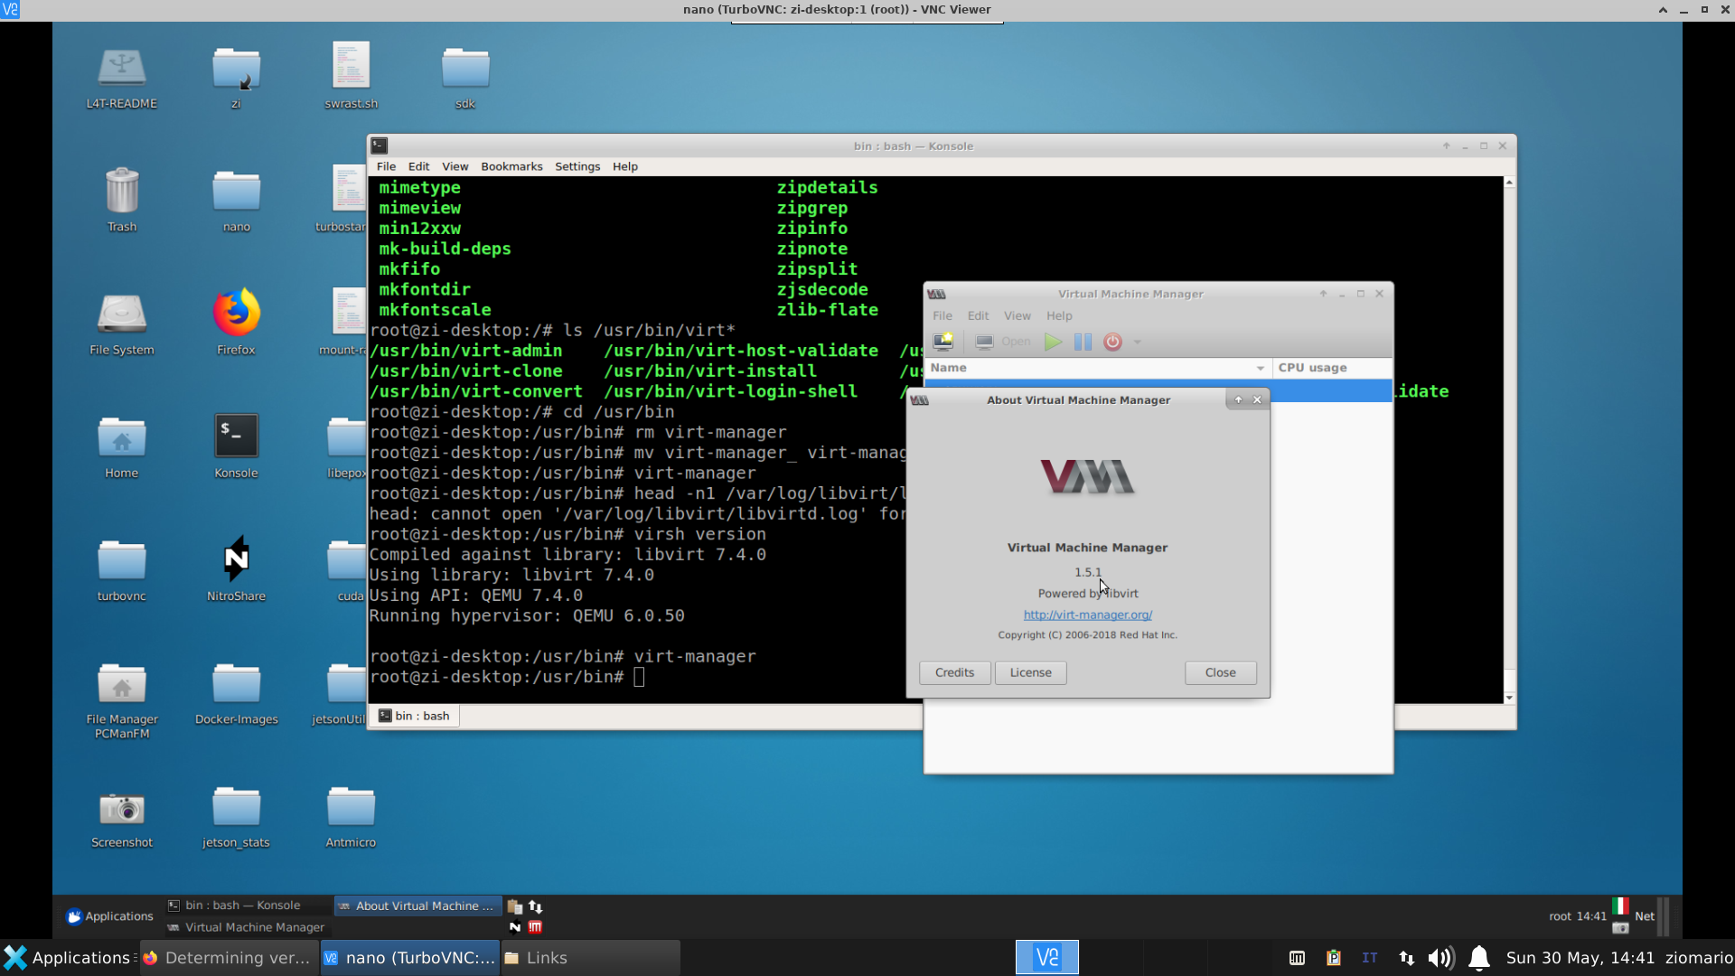
Task: Open the L4T-README desktop icon
Action: click(x=122, y=76)
